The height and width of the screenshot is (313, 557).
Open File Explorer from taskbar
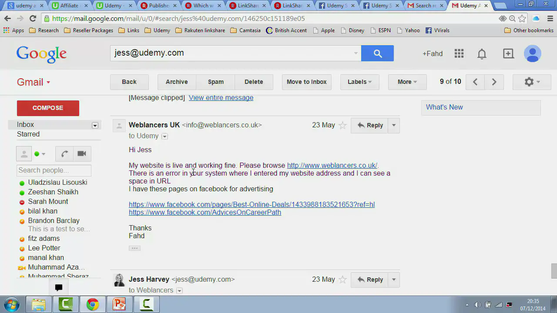click(39, 304)
